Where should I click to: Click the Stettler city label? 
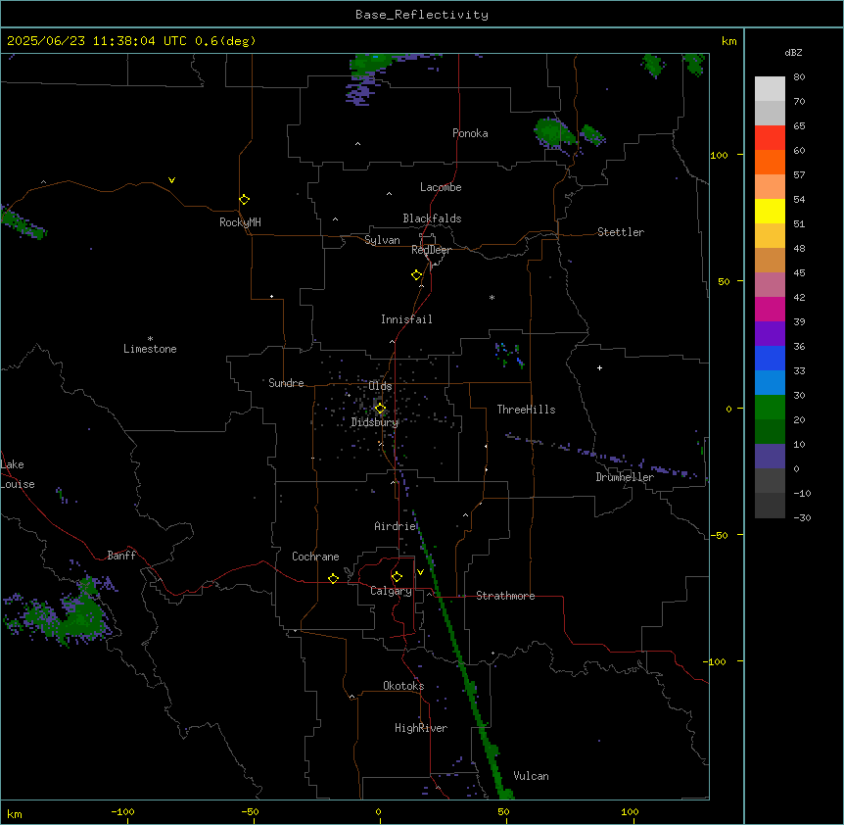coord(621,232)
